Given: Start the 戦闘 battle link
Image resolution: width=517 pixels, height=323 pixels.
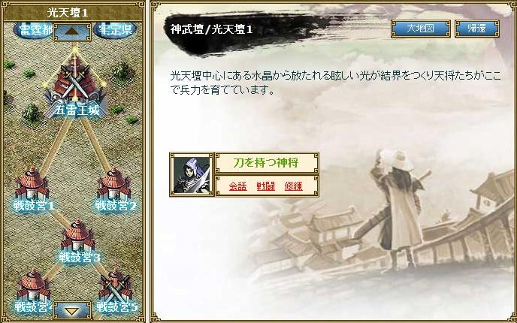Looking at the screenshot, I should [x=266, y=186].
